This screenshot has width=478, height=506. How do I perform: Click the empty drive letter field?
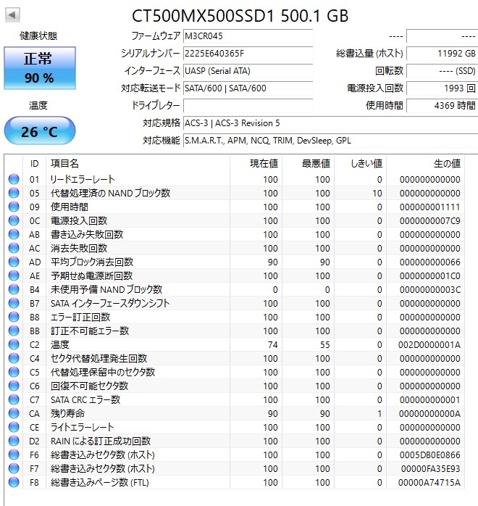click(x=248, y=106)
